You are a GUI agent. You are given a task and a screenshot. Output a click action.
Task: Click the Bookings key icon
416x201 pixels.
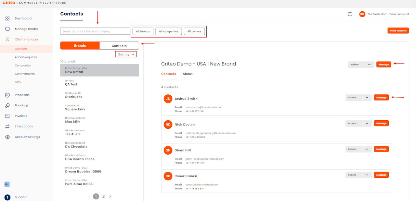(7, 105)
